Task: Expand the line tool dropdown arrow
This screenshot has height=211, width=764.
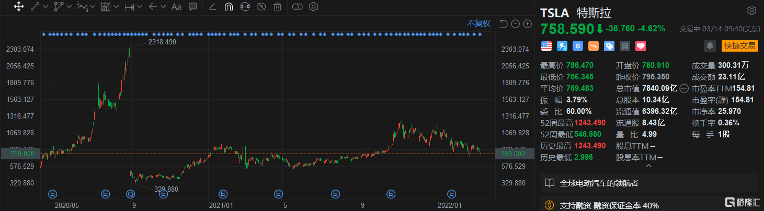Action: point(45,7)
